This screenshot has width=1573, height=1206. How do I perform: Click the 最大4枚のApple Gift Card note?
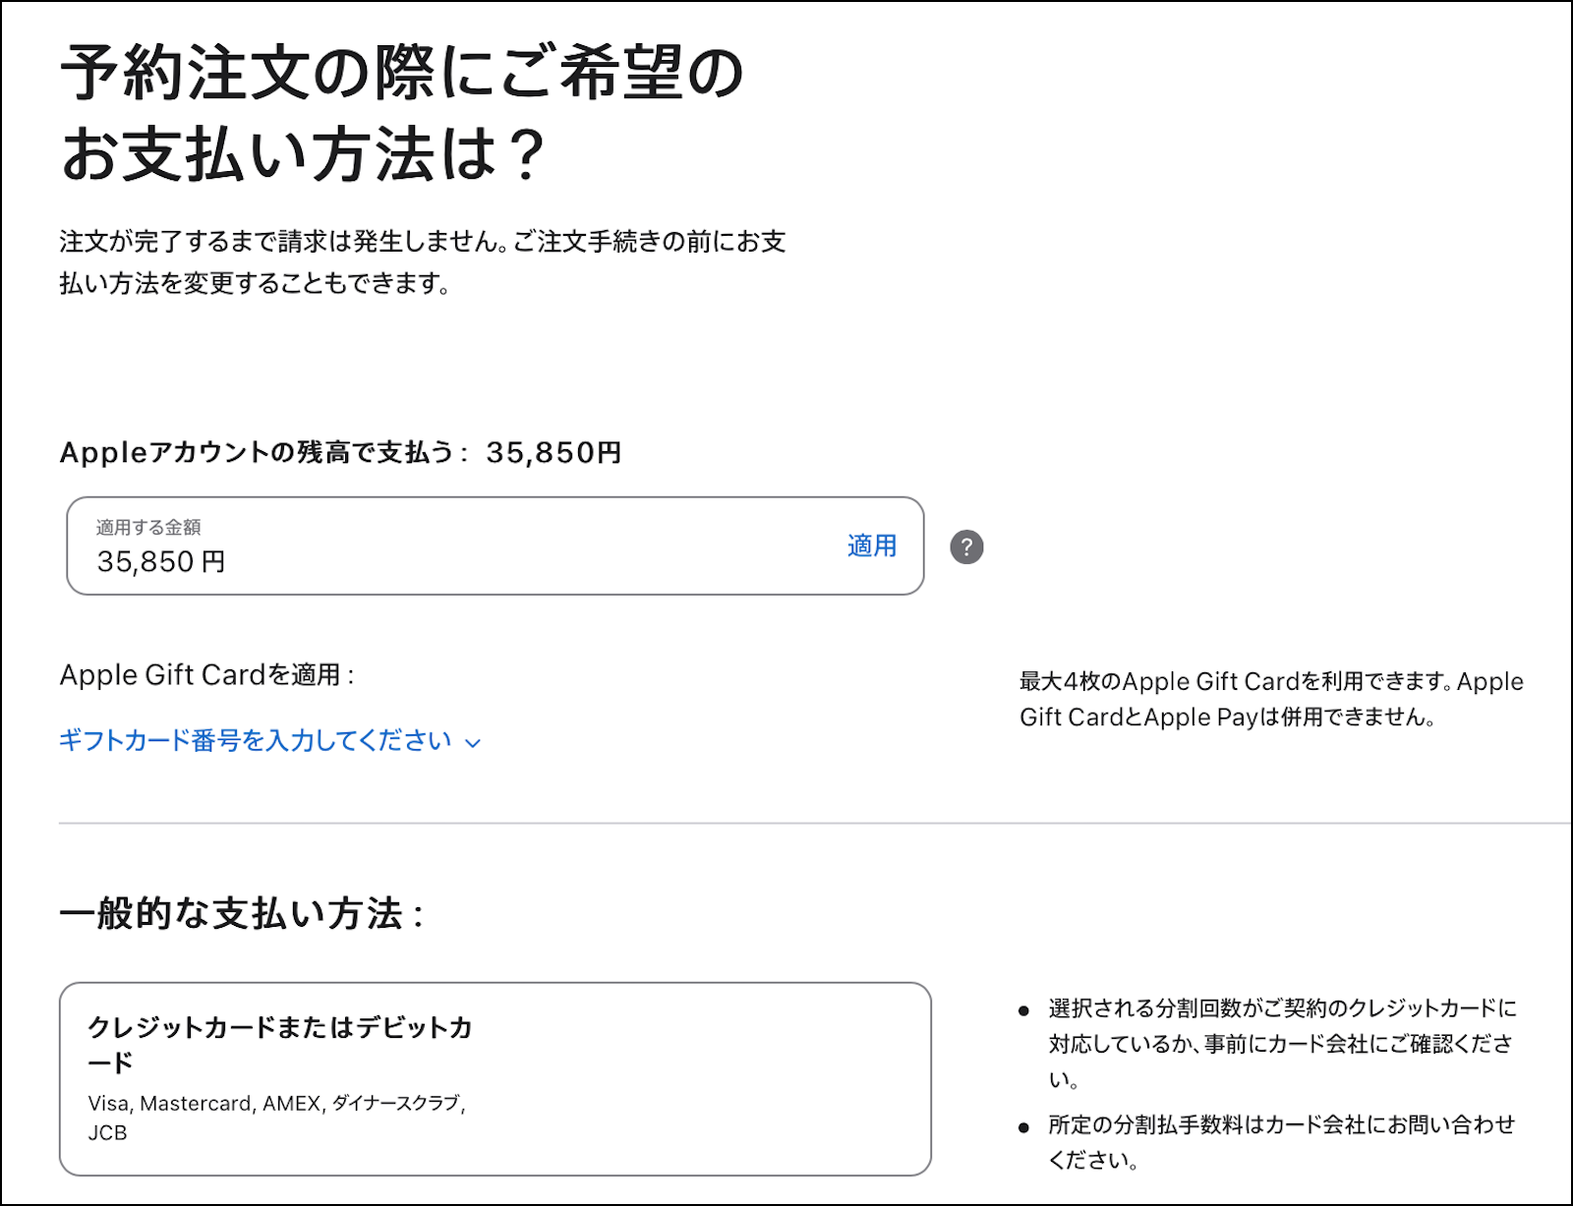(1271, 699)
